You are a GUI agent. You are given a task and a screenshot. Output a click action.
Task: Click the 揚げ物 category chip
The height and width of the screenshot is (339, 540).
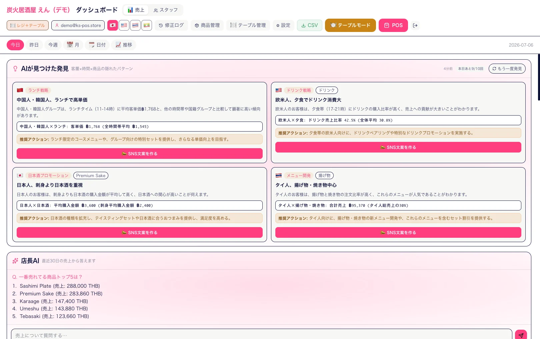(324, 175)
